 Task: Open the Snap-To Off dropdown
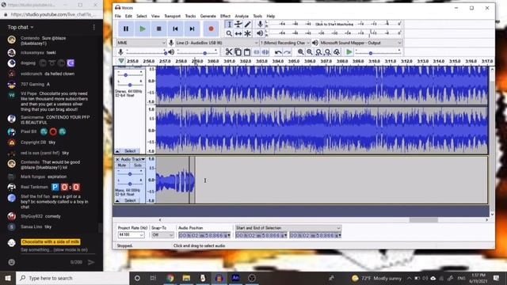[162, 235]
